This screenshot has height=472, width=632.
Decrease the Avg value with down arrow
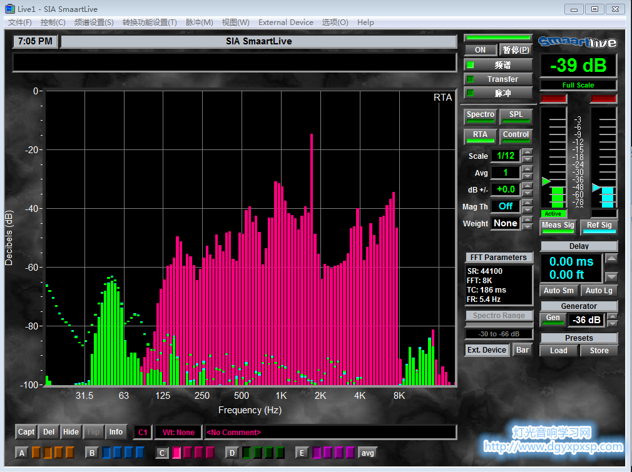[x=528, y=176]
